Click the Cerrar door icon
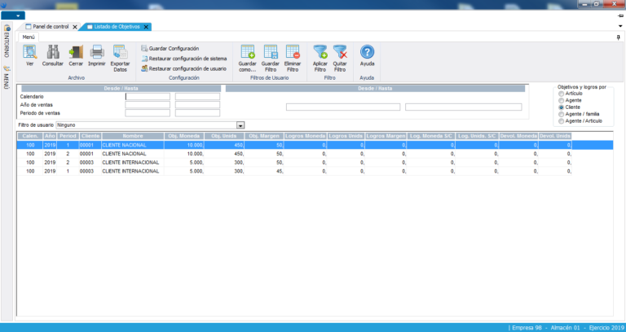This screenshot has height=332, width=626. [x=76, y=53]
